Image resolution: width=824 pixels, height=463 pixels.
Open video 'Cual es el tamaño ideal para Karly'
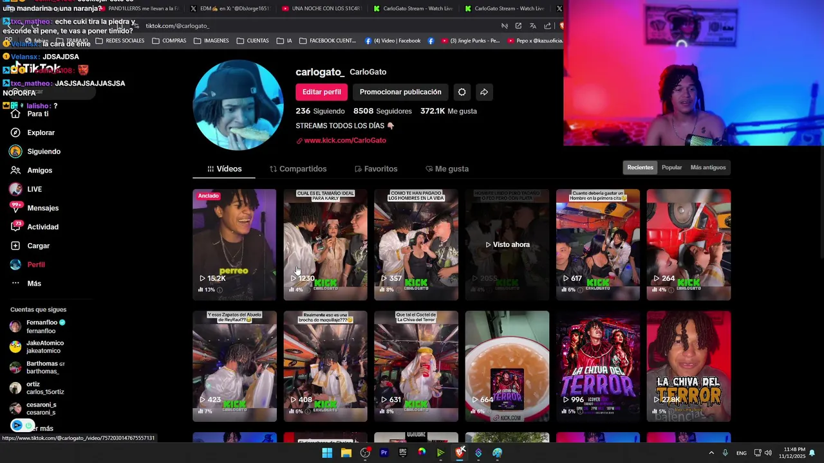[325, 244]
